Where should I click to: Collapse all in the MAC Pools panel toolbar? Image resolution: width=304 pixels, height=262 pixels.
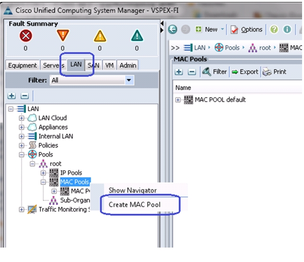pos(192,72)
